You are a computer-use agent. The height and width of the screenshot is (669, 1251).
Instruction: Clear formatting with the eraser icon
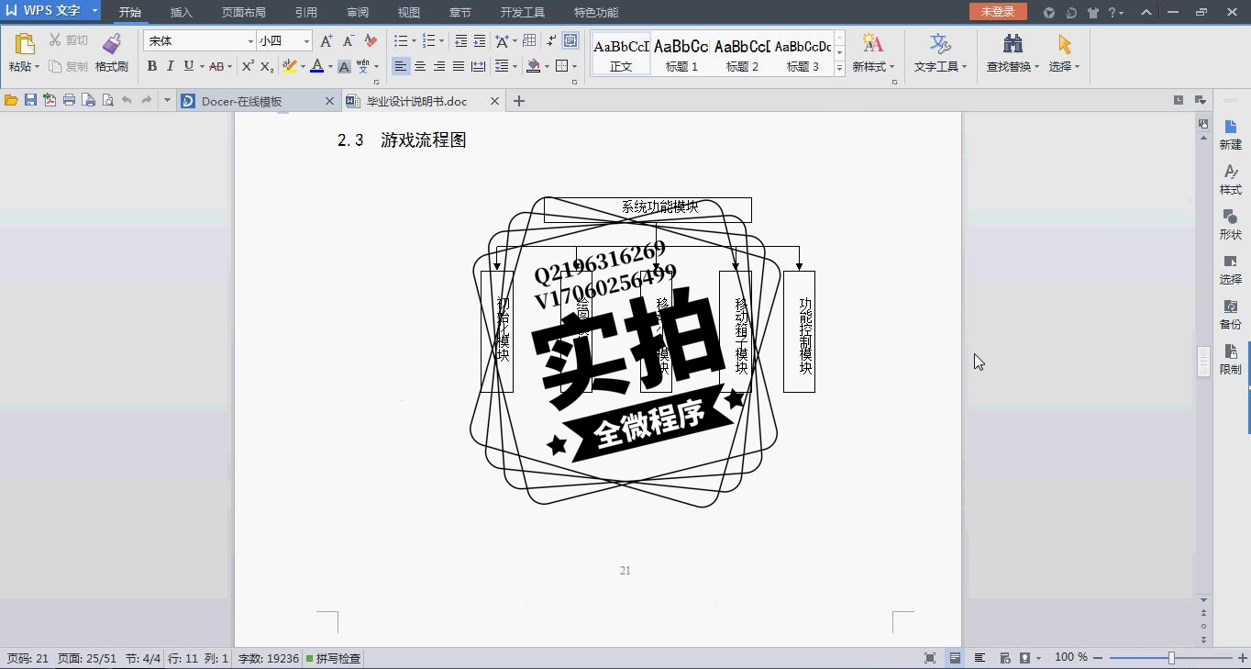371,41
